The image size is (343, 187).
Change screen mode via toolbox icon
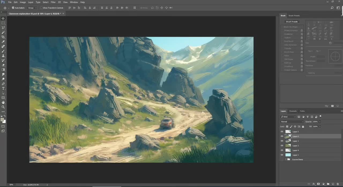click(3, 131)
